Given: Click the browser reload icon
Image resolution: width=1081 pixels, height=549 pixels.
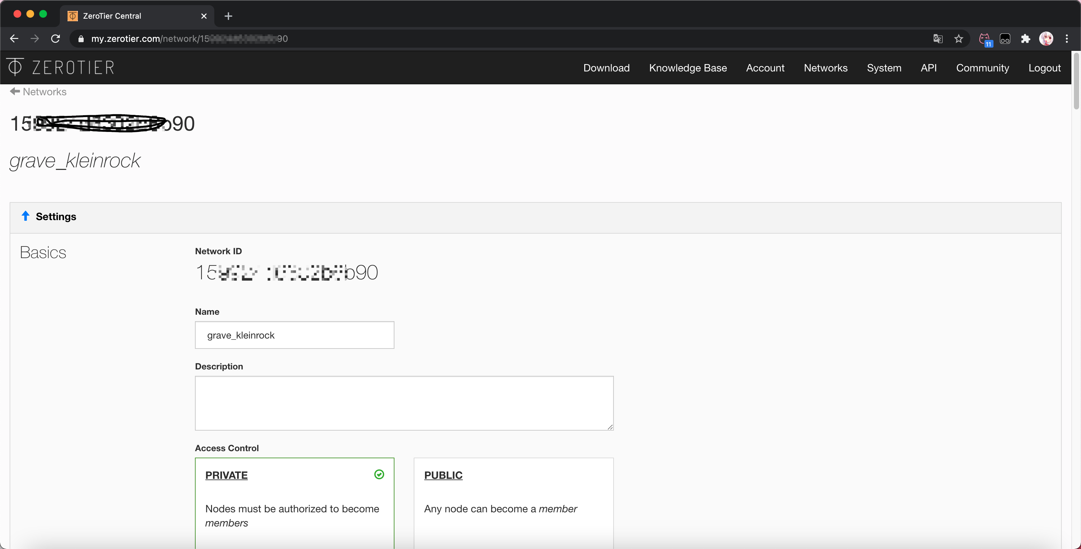Looking at the screenshot, I should tap(55, 39).
